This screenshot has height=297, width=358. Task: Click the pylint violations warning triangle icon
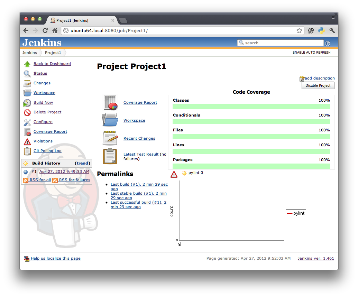[174, 174]
